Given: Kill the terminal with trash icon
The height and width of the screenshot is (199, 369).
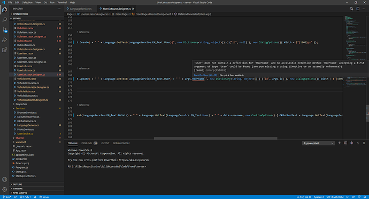Looking at the screenshot, I should (351, 143).
